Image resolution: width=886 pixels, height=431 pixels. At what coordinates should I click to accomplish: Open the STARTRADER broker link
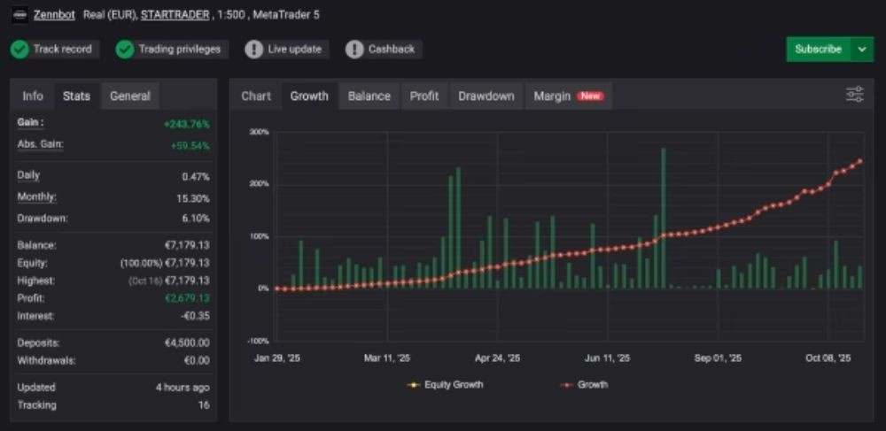pyautogui.click(x=175, y=15)
